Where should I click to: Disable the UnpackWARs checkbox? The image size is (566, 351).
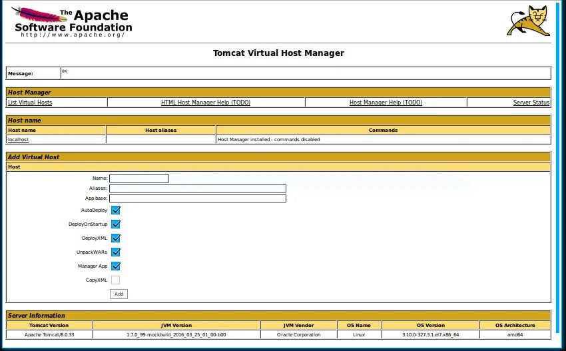115,252
